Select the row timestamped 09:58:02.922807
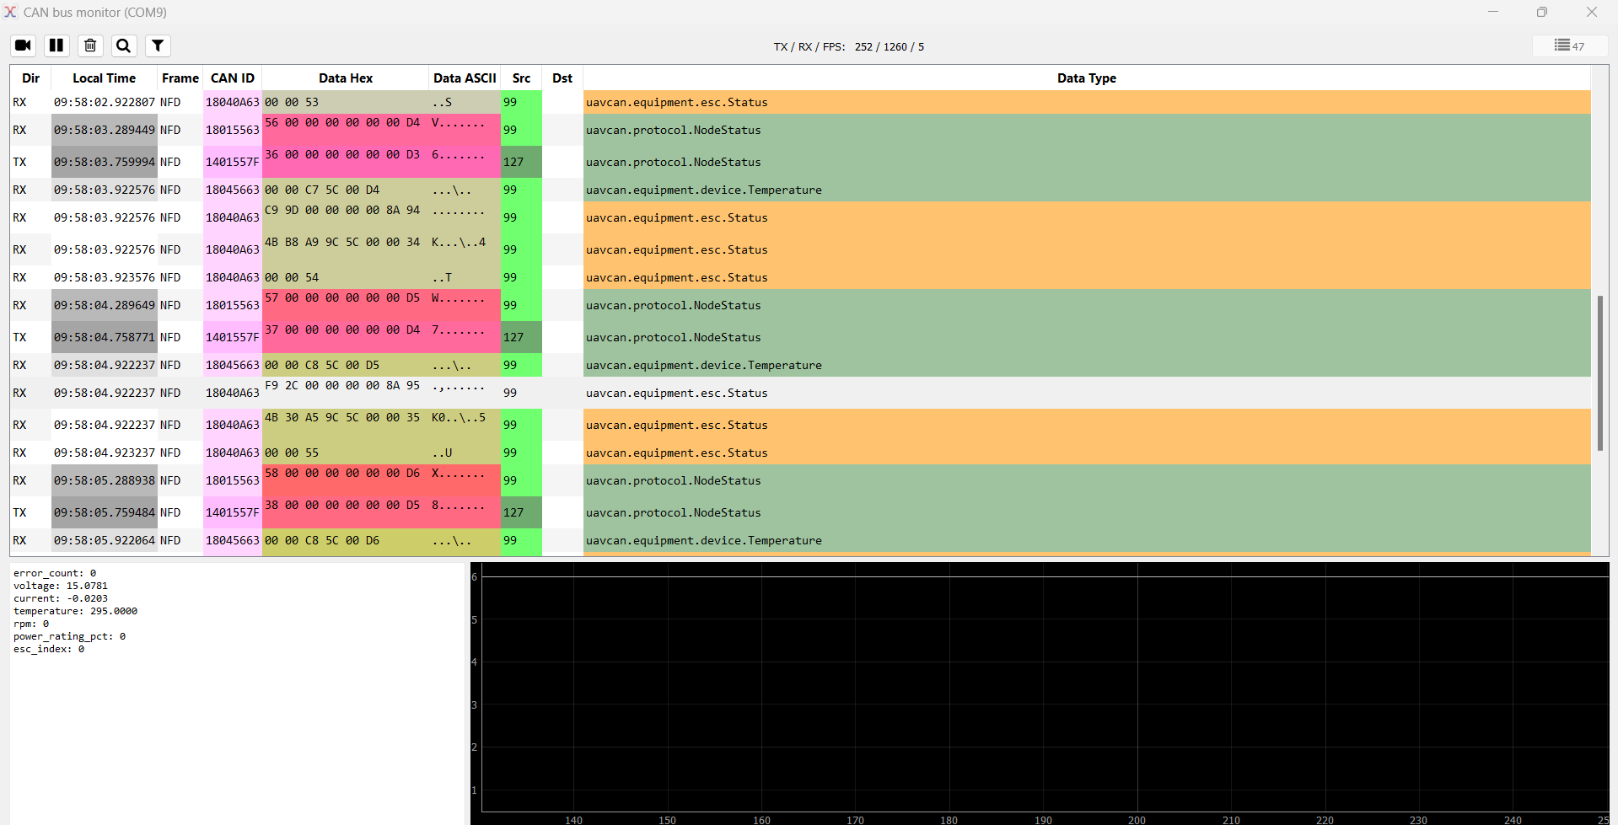The width and height of the screenshot is (1618, 825). click(801, 102)
